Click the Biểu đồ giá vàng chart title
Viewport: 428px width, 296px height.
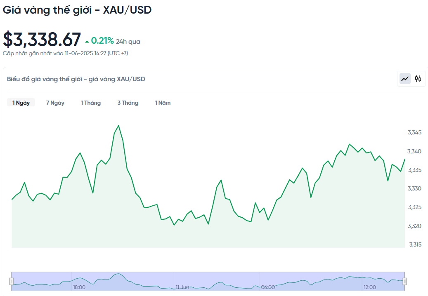pyautogui.click(x=76, y=79)
